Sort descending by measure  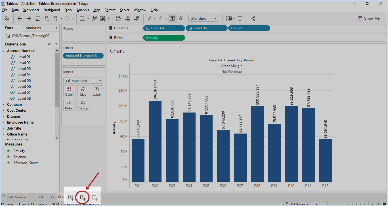pyautogui.click(x=137, y=18)
